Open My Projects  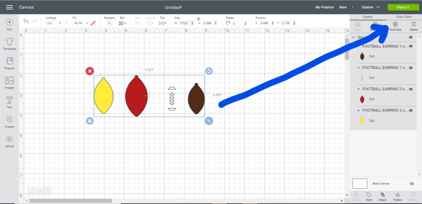tap(325, 7)
